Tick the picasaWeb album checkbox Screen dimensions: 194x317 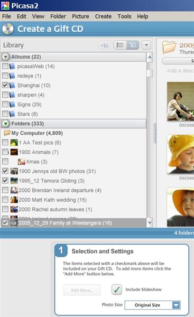pos(5,66)
